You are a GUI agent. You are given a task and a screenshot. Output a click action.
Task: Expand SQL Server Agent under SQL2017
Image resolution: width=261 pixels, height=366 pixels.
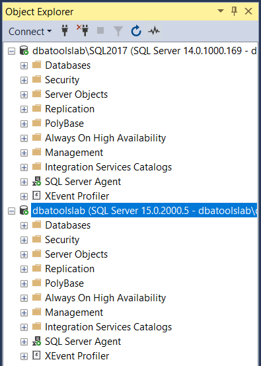coord(24,182)
